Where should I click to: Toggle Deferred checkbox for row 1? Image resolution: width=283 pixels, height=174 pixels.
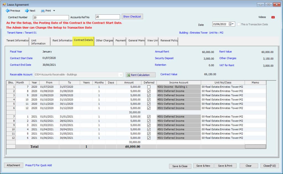tap(149, 87)
